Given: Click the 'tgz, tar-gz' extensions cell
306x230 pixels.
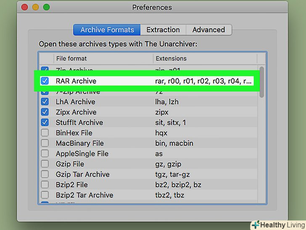Looking at the screenshot, I should tap(172, 174).
